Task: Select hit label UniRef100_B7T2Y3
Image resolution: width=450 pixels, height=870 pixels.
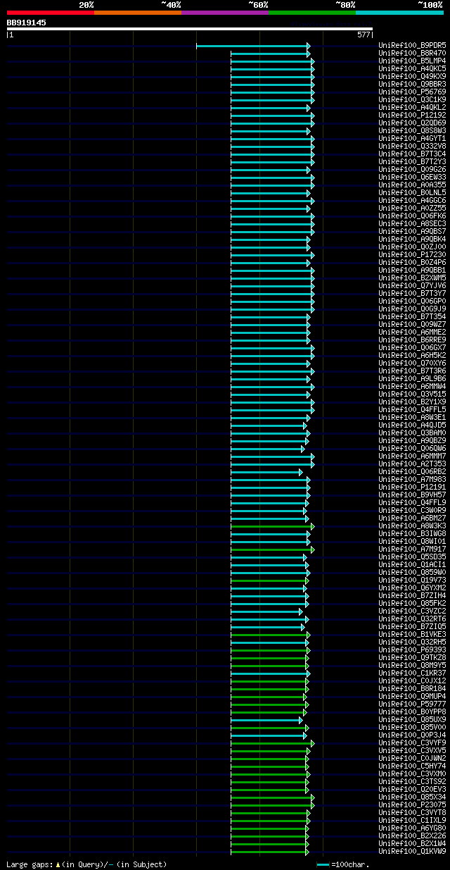Action: click(412, 161)
